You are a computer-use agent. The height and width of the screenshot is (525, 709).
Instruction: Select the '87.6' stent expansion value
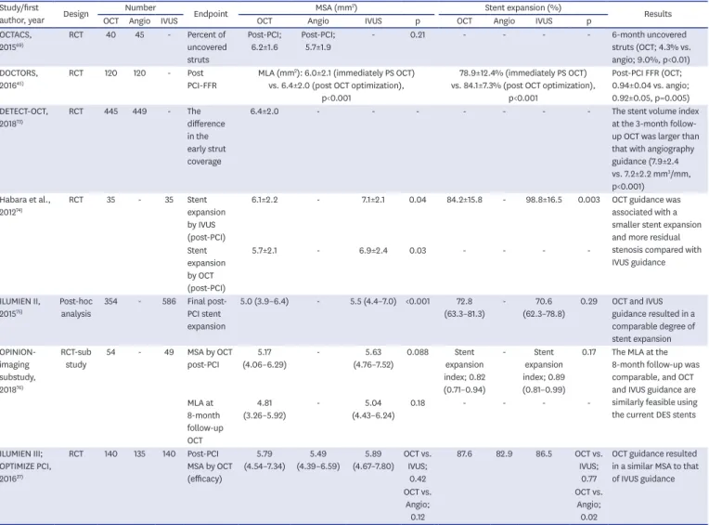click(x=464, y=453)
